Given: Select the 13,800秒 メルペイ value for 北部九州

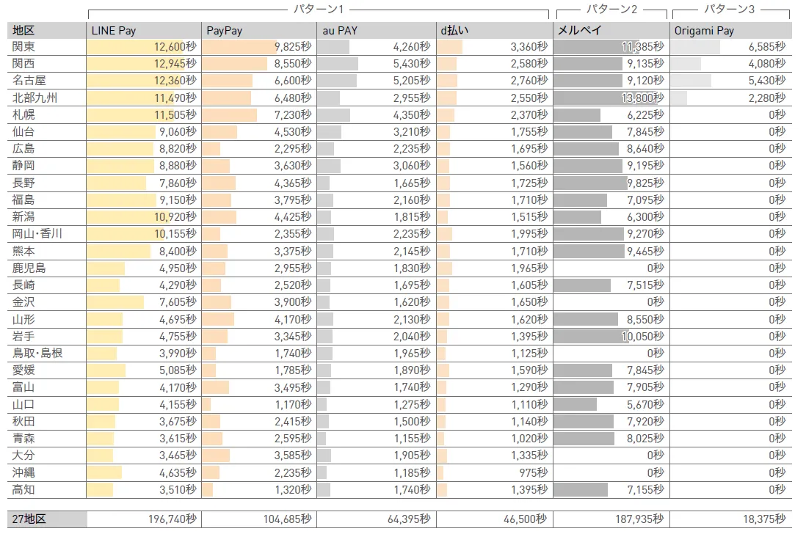Looking at the screenshot, I should pyautogui.click(x=642, y=98).
